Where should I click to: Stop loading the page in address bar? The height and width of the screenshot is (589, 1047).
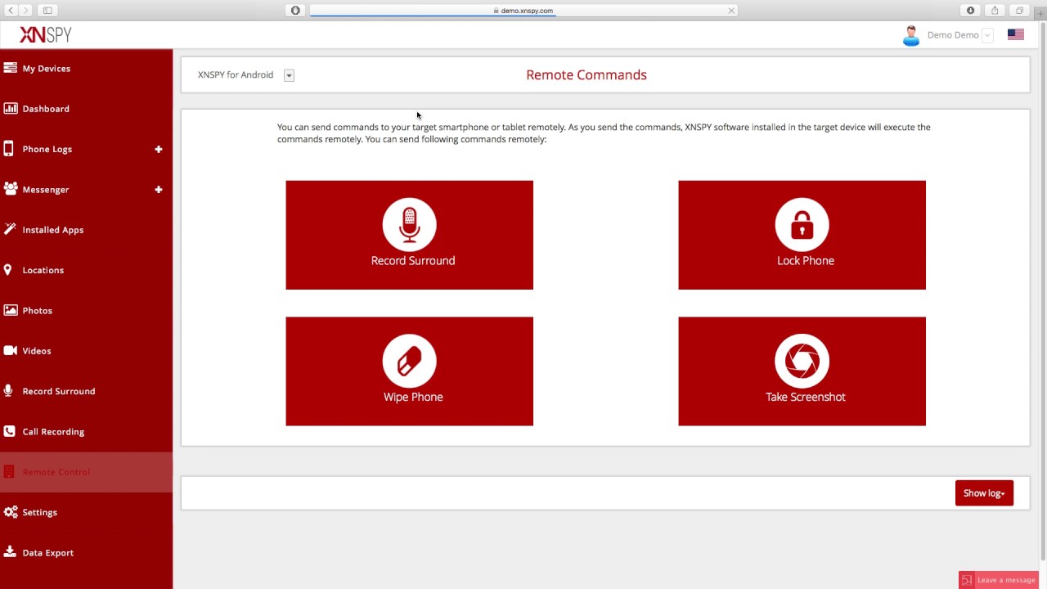click(731, 11)
